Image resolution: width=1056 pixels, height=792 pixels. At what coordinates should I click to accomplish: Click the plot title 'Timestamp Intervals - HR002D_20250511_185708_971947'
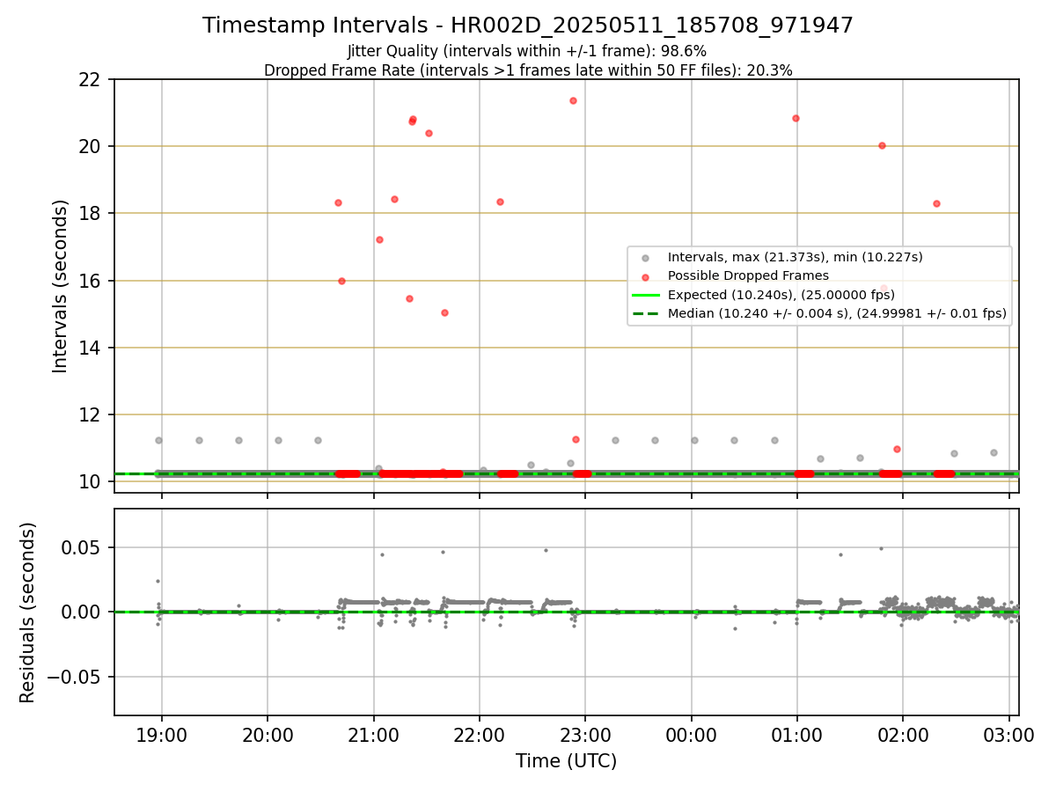click(x=528, y=26)
